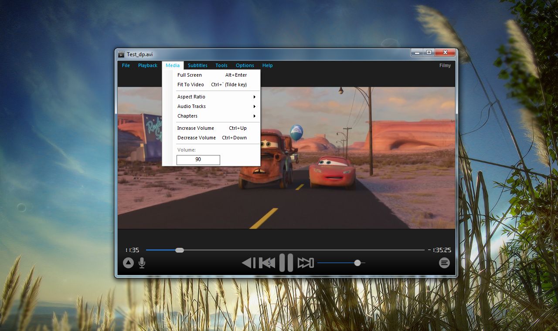Click the microphone icon
Image resolution: width=558 pixels, height=331 pixels.
click(x=142, y=263)
